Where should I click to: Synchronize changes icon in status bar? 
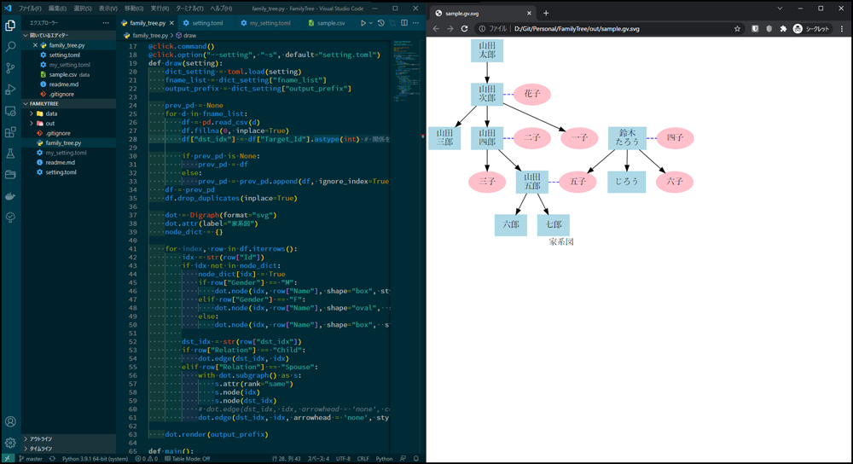coord(52,459)
